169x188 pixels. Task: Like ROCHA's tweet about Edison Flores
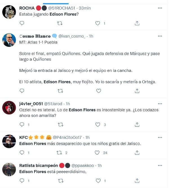coord(98,23)
